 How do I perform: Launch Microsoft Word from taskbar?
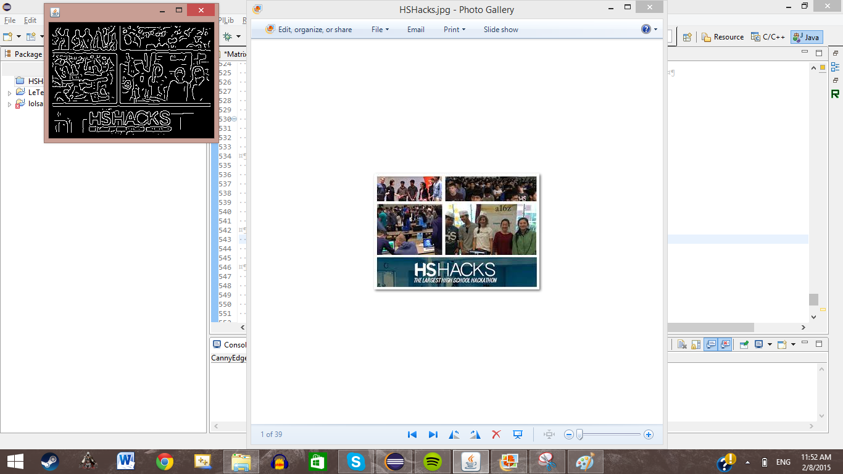point(126,462)
